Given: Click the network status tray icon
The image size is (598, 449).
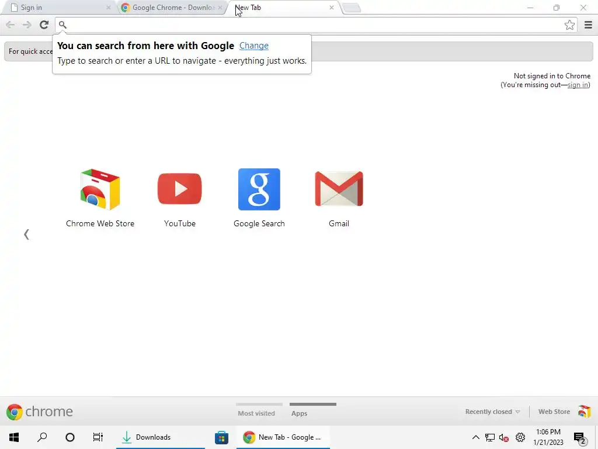Looking at the screenshot, I should (490, 437).
